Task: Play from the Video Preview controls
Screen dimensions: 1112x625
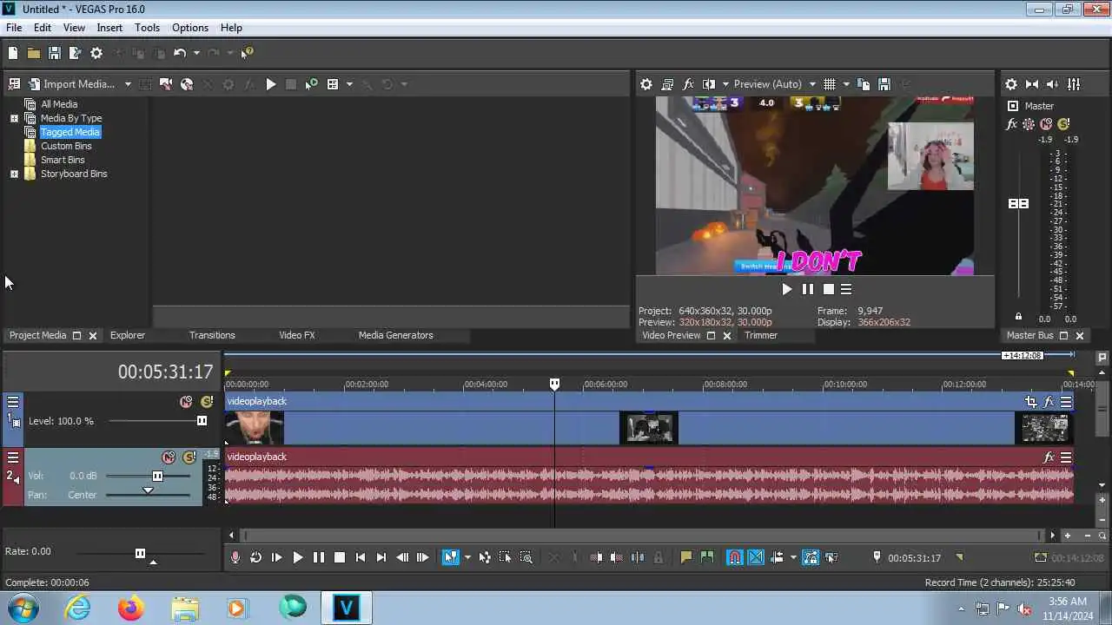Action: [787, 289]
